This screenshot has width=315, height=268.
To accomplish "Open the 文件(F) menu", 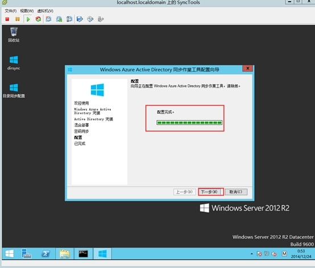I will point(11,11).
